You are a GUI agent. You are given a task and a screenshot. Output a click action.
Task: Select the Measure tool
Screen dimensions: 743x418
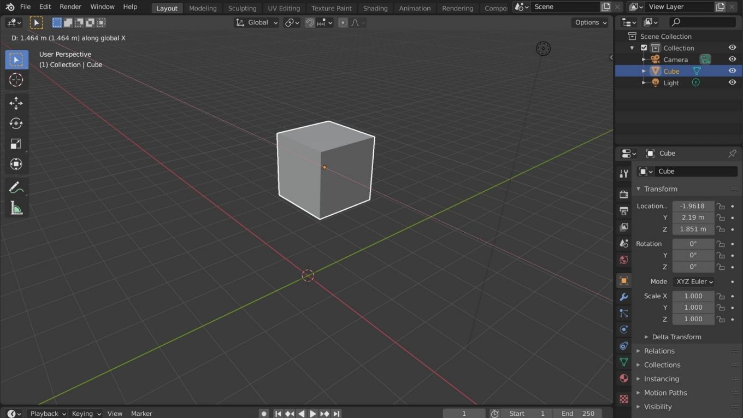(x=16, y=208)
